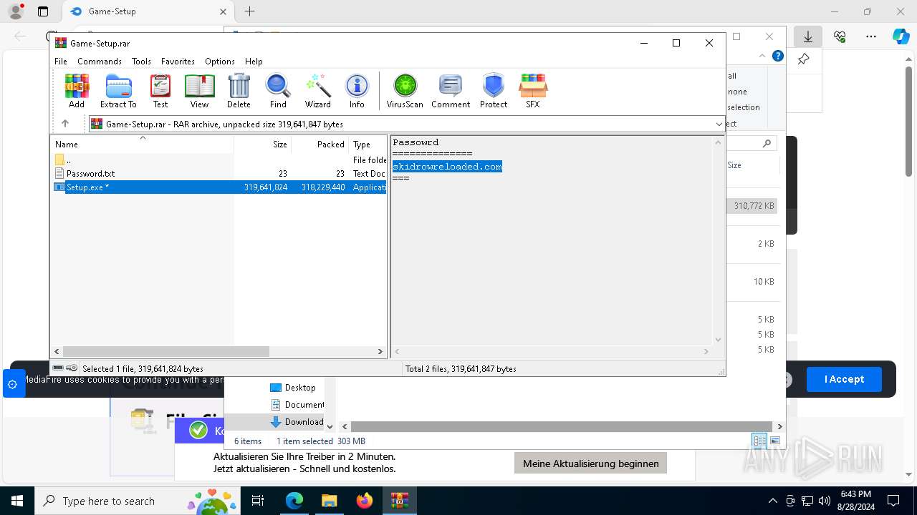The height and width of the screenshot is (515, 917).
Task: Click Meine Aktualisierung beginnen ad button
Action: pyautogui.click(x=590, y=463)
